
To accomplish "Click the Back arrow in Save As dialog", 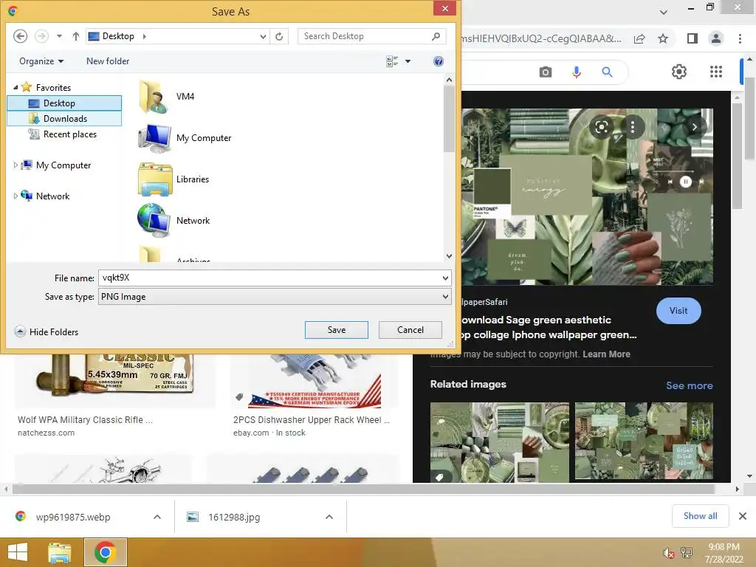I will 20,36.
